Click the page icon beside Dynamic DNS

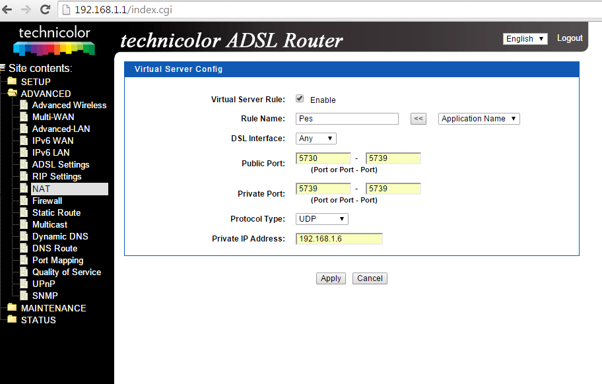pos(24,236)
